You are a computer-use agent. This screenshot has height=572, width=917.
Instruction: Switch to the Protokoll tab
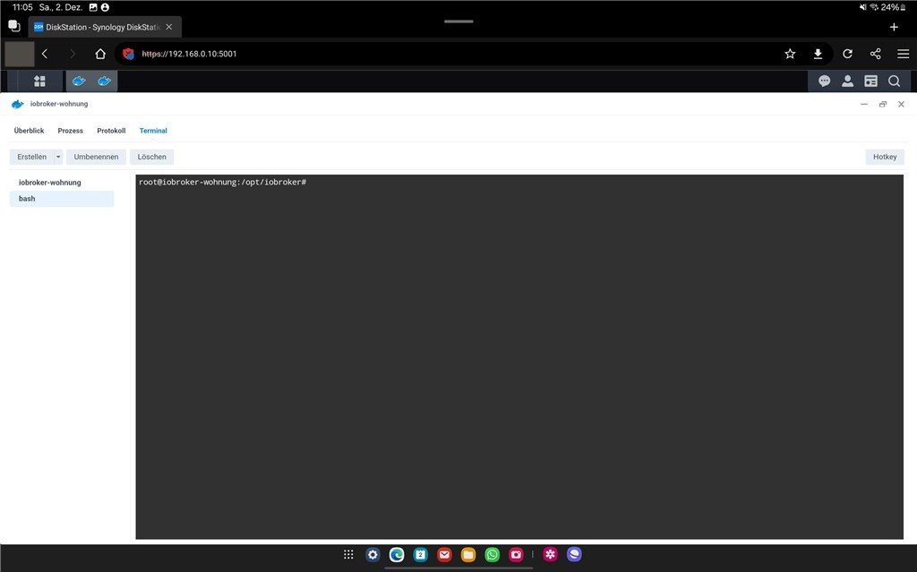pyautogui.click(x=111, y=131)
